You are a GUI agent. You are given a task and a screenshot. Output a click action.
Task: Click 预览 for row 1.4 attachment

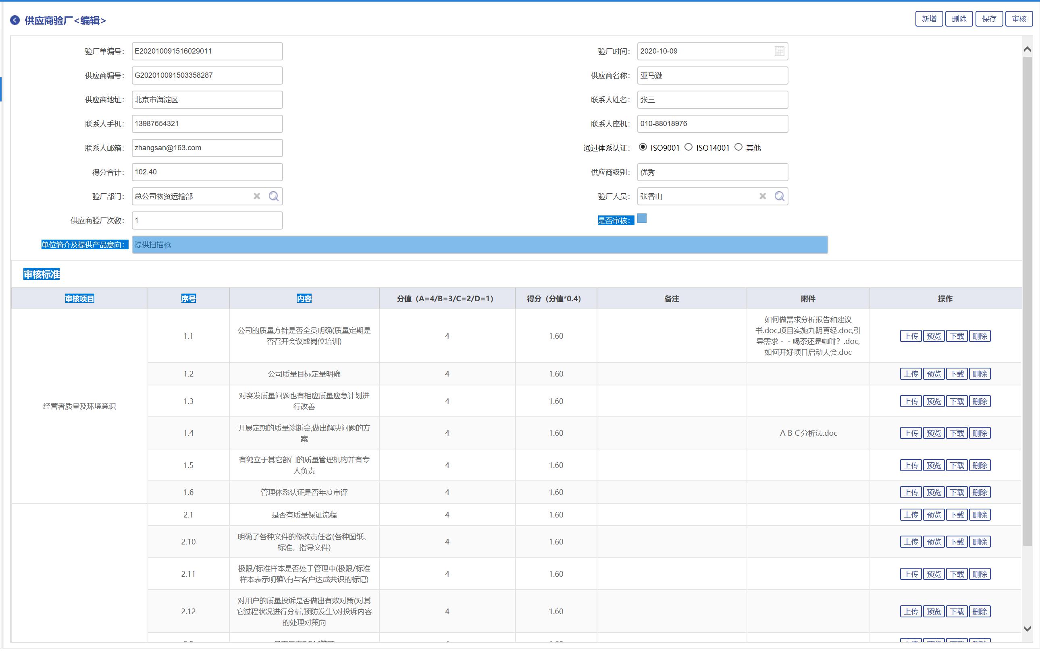tap(934, 433)
